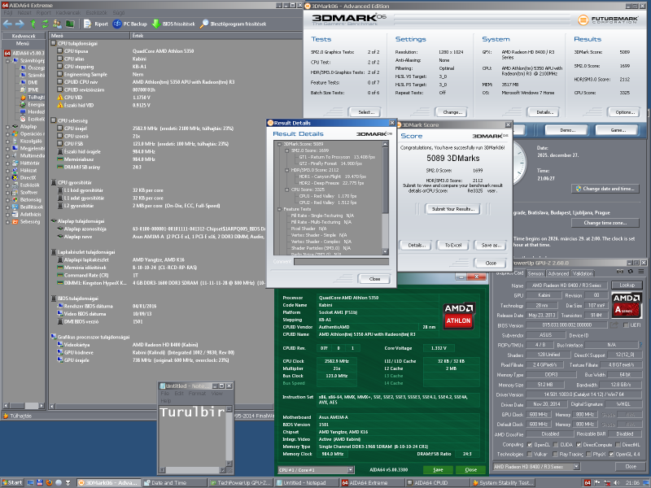Collapse the SM2.0 Score node in Result Details
Viewport: 651px width, 488px height.
click(285, 151)
